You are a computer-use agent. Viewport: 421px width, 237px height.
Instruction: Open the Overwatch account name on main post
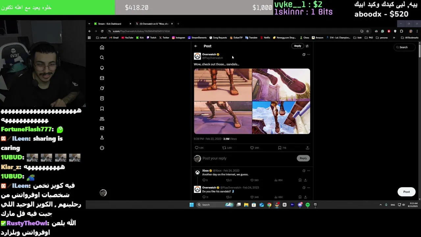[209, 54]
